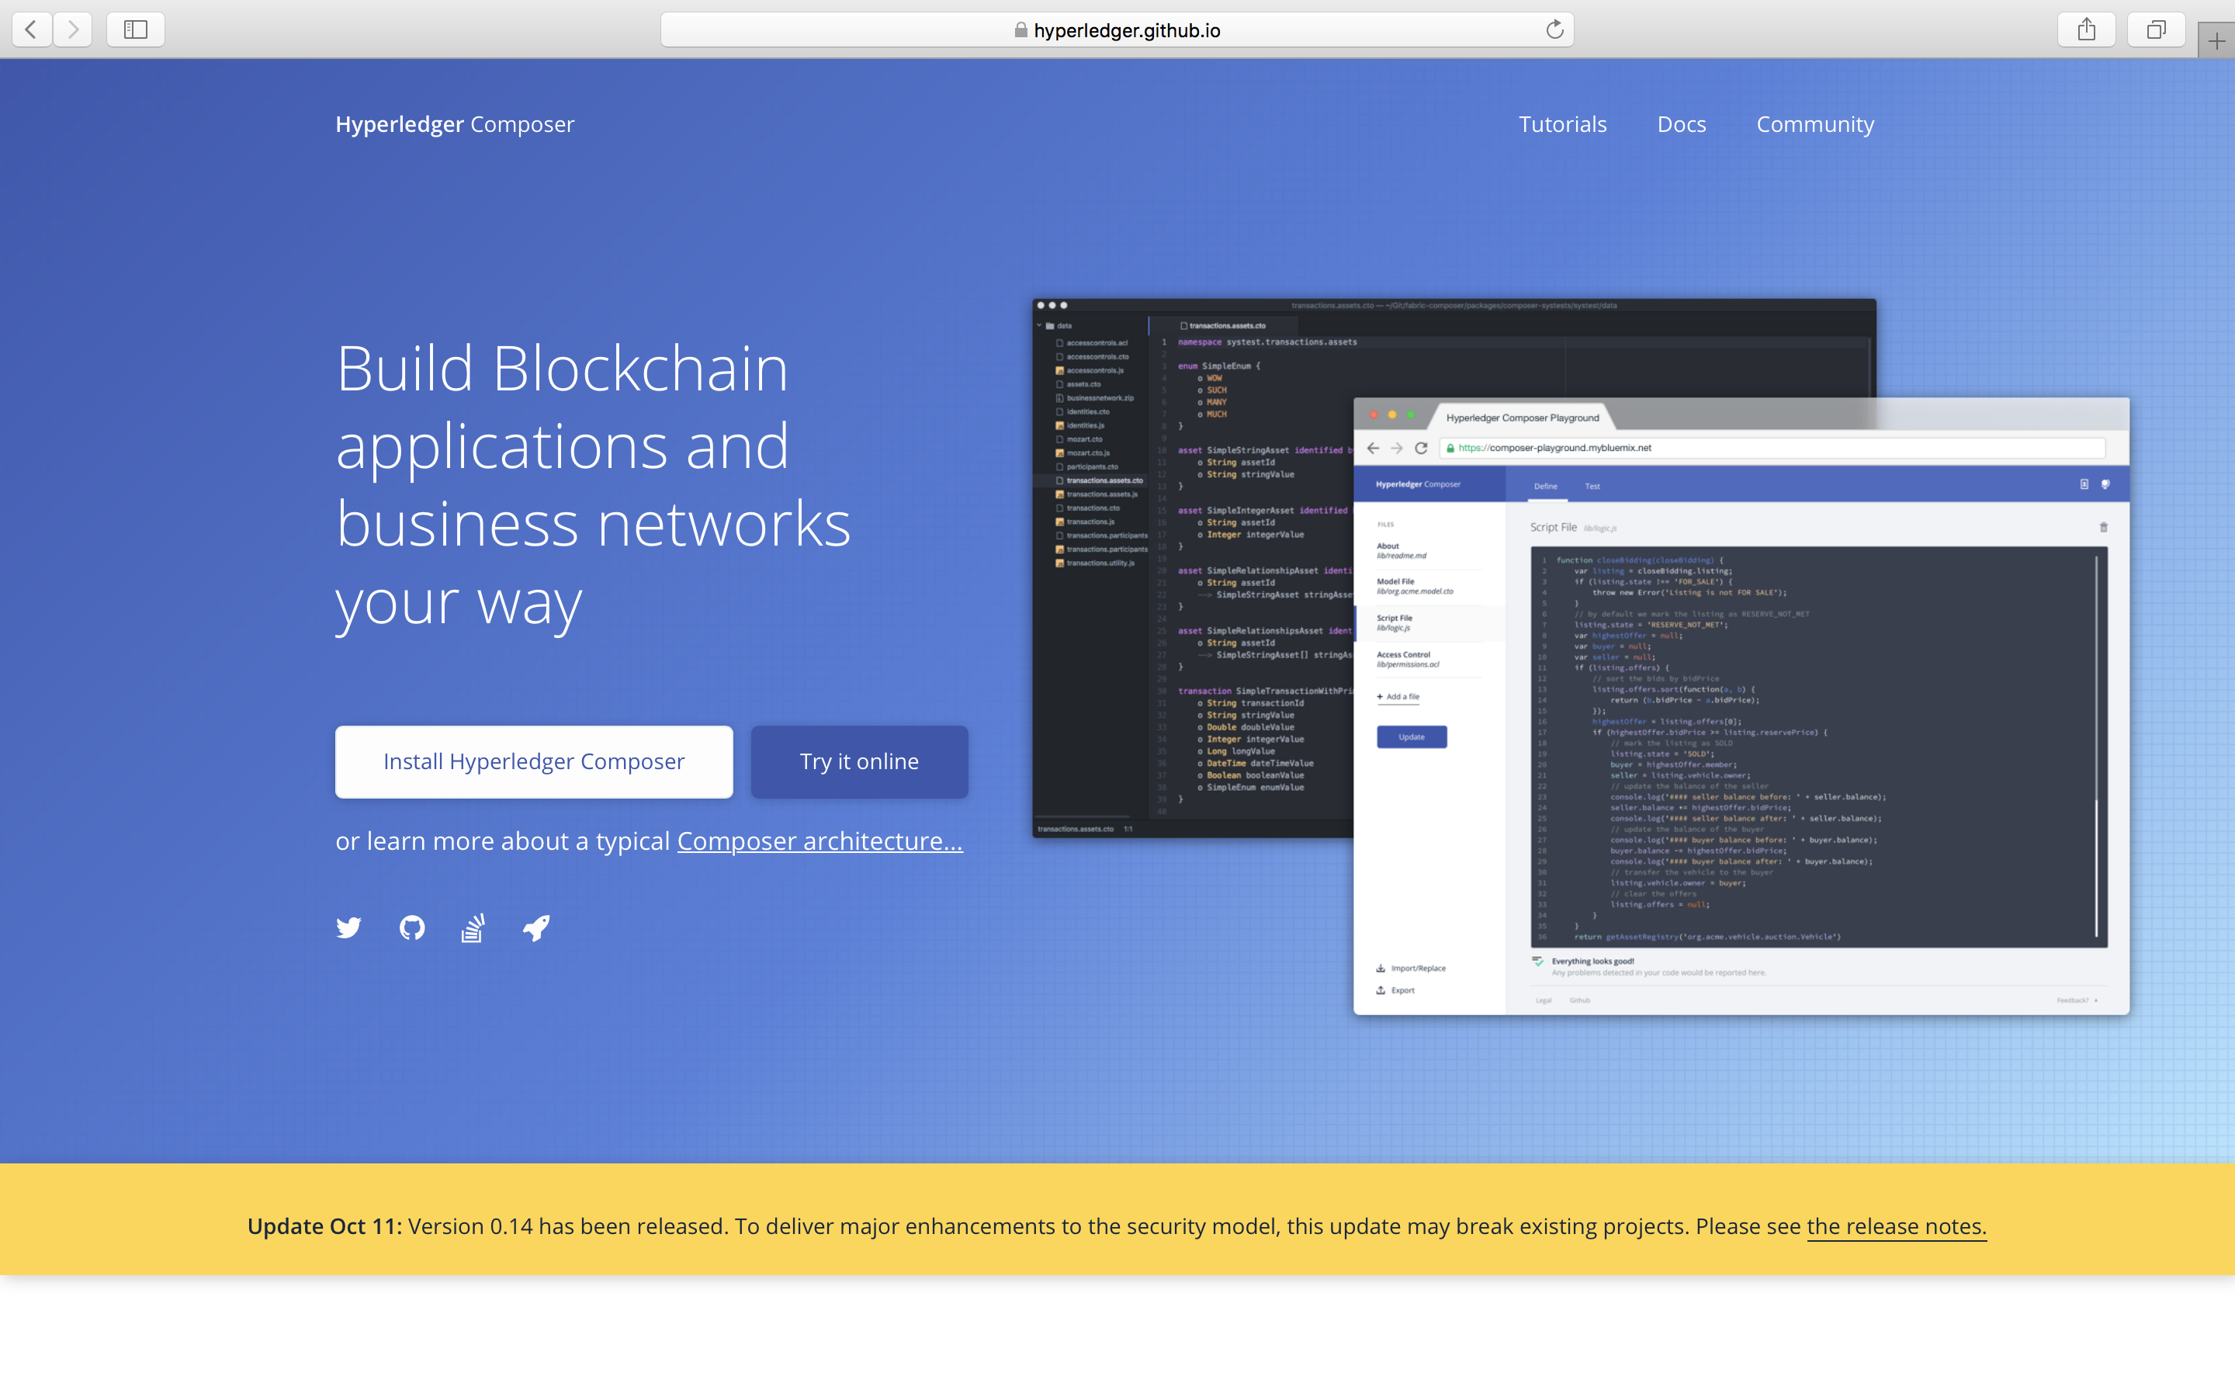The width and height of the screenshot is (2235, 1397).
Task: Open the release notes link
Action: coord(1896,1226)
